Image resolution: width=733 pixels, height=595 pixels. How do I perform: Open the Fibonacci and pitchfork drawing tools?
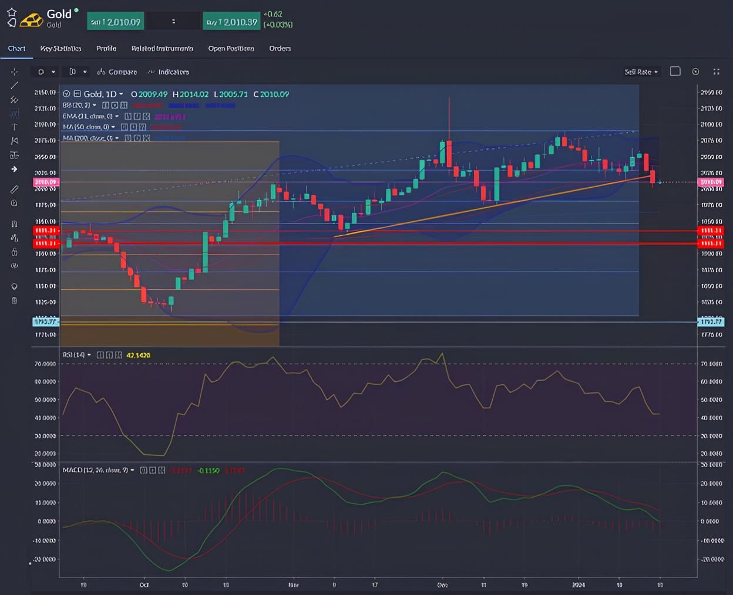tap(14, 100)
